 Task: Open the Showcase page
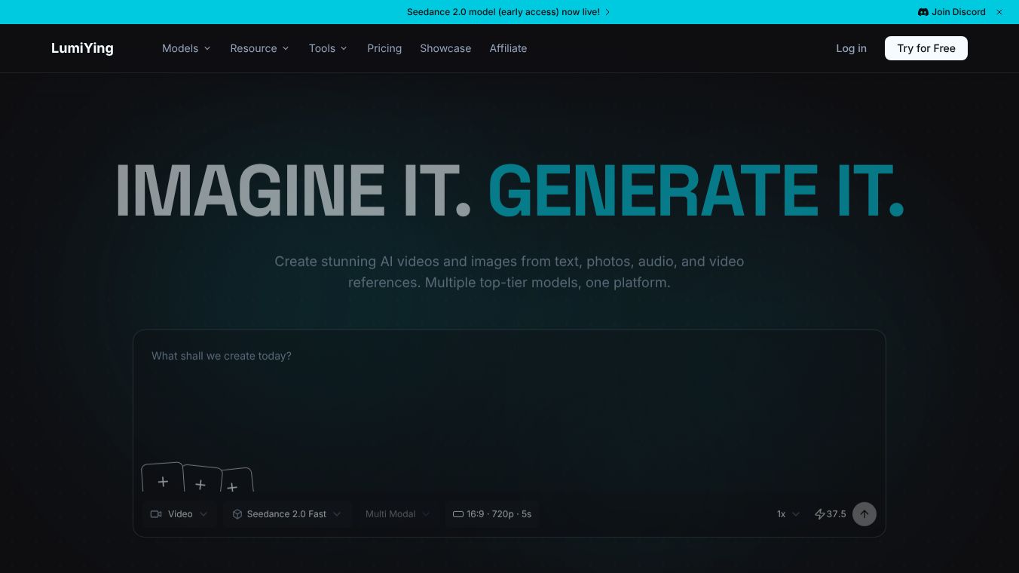pyautogui.click(x=445, y=48)
